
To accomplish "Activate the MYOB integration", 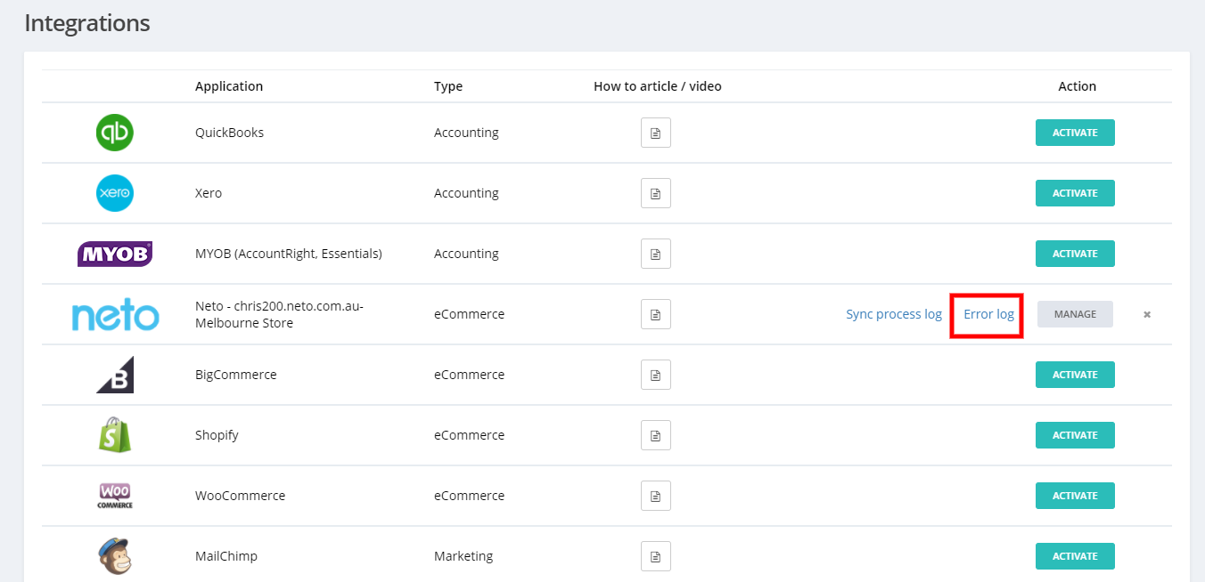I will pyautogui.click(x=1074, y=254).
